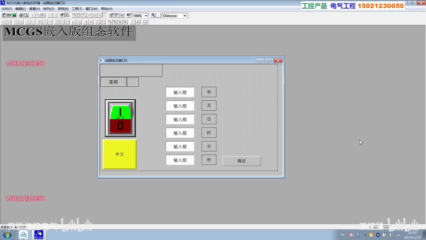Viewport: 426px width, 240px height.
Task: Select the green and red rocker switch
Action: (x=120, y=118)
